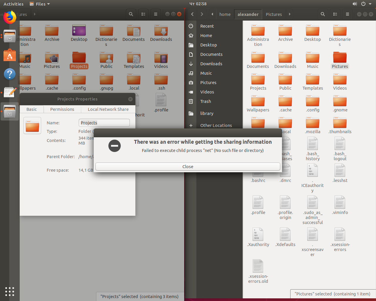Open Trash in the sidebar
This screenshot has width=376, height=301.
click(206, 101)
